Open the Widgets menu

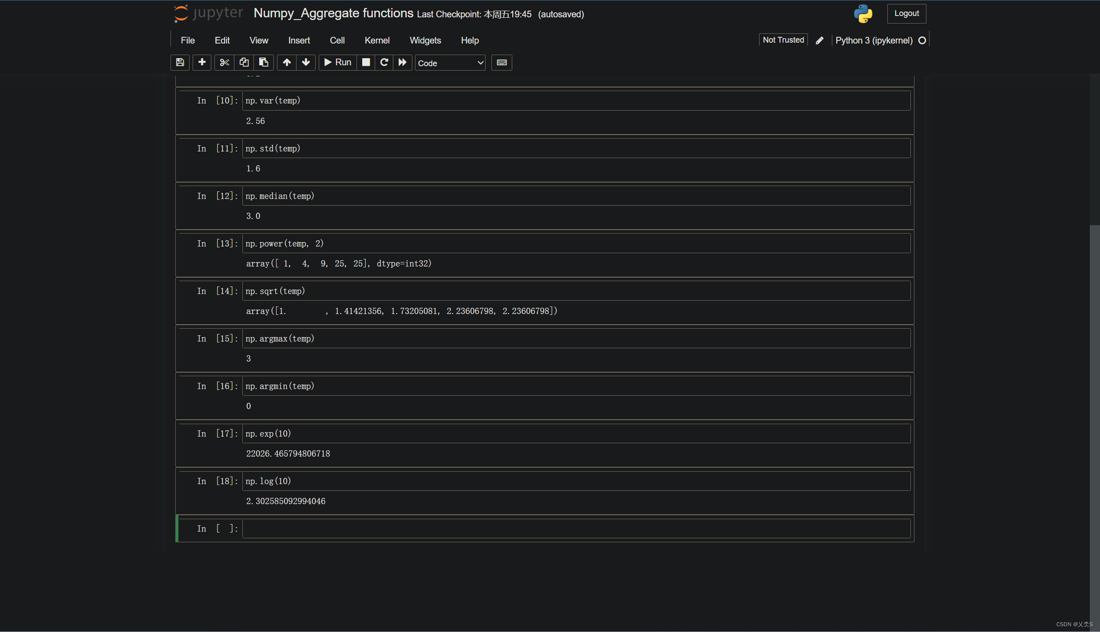(x=425, y=40)
